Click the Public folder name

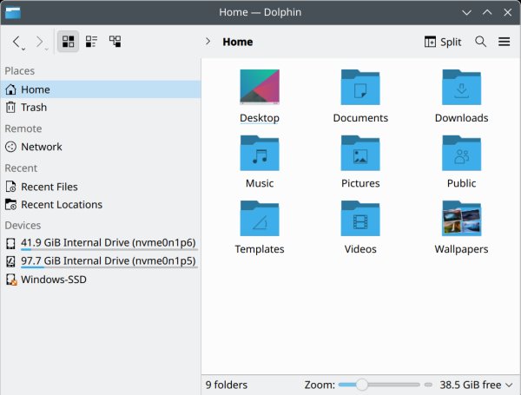[462, 183]
